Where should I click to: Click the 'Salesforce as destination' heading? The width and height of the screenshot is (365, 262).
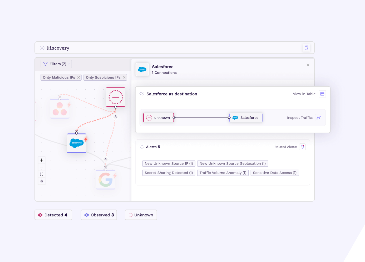point(172,94)
